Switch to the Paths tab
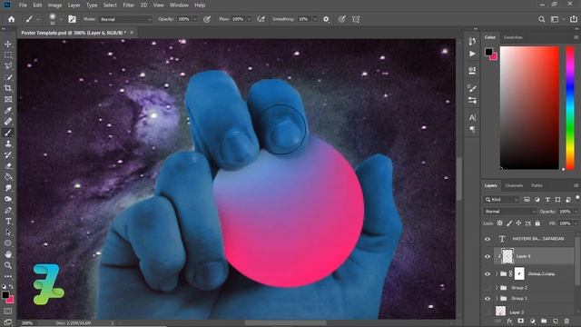Image resolution: width=581 pixels, height=327 pixels. point(537,185)
